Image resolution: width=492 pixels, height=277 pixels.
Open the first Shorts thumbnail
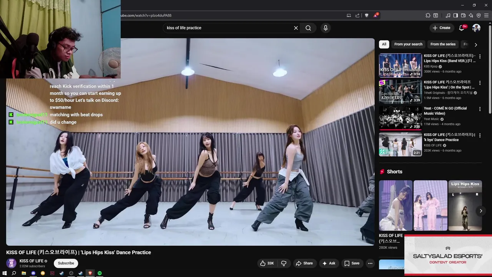coord(396,205)
